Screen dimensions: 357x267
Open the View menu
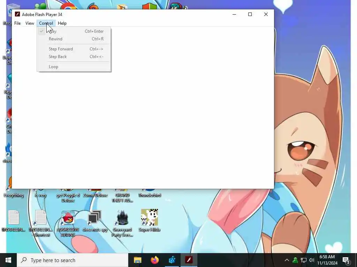(30, 23)
